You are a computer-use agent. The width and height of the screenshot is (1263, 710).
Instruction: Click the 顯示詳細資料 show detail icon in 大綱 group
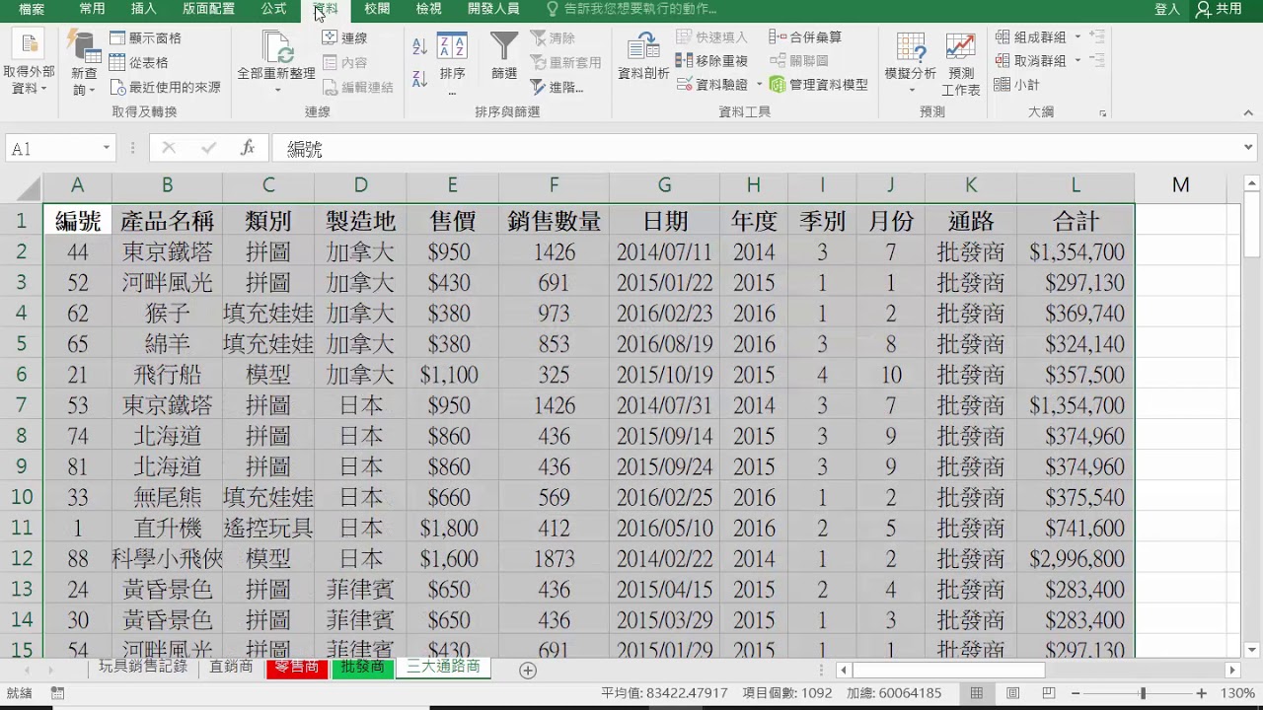coord(1096,36)
